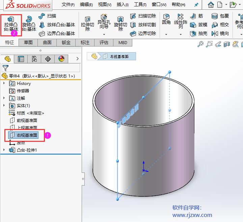Switch to the 草图 sketch tab
Screen dimensions: 243x222
[28, 42]
